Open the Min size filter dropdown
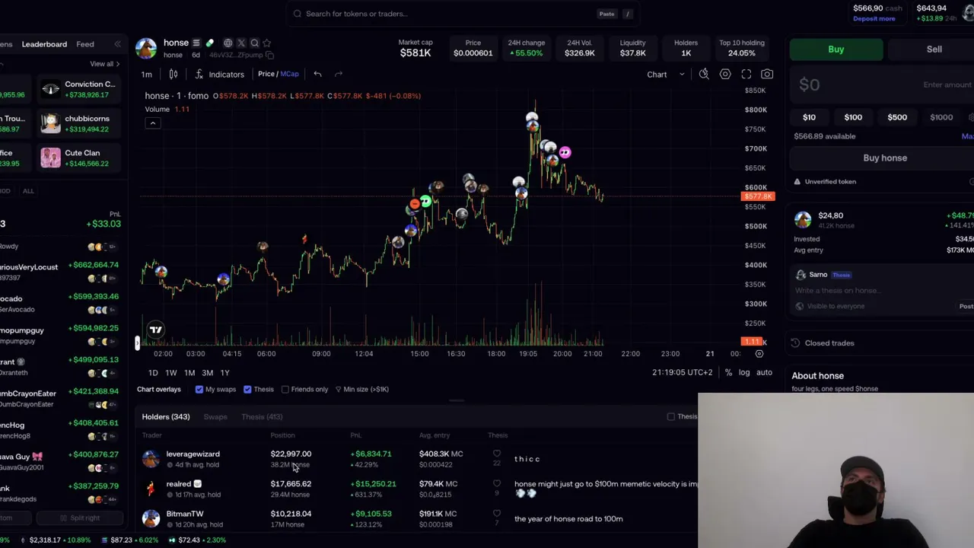The image size is (974, 548). coord(362,389)
